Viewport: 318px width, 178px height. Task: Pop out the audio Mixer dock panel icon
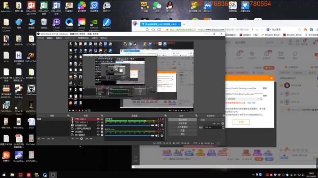pyautogui.click(x=165, y=116)
